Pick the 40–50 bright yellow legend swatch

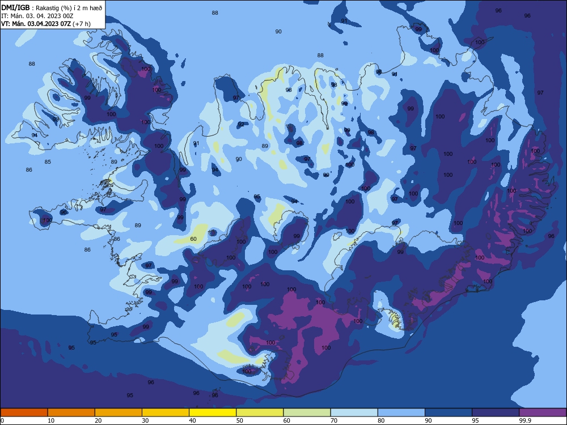click(x=213, y=413)
